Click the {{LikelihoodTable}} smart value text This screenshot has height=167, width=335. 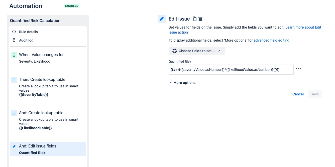point(35,128)
